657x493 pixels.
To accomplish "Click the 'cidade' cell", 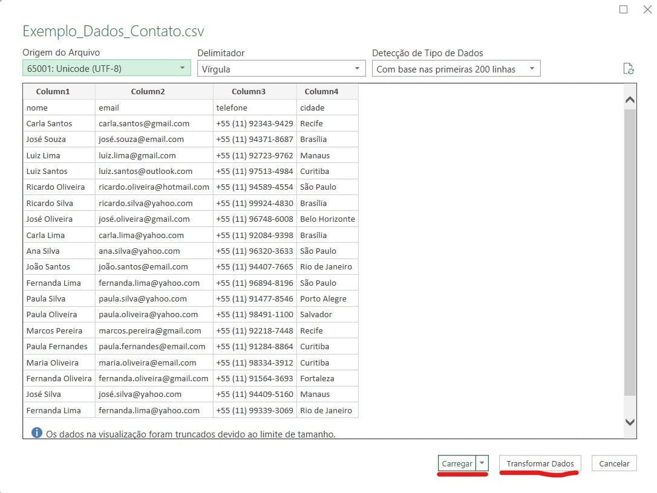I will (327, 108).
